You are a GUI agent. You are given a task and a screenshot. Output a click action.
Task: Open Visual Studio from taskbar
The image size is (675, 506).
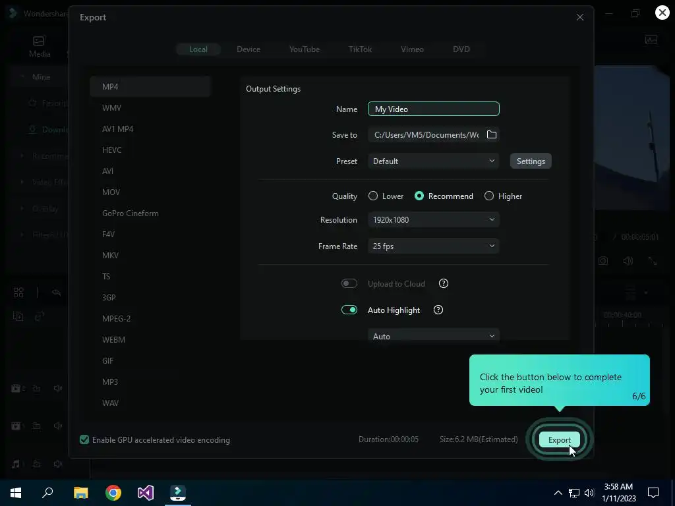coord(146,493)
